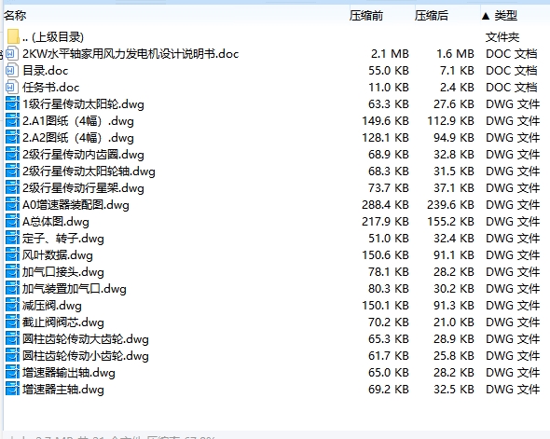Click the 任务书.doc document icon
The width and height of the screenshot is (550, 439).
click(12, 88)
